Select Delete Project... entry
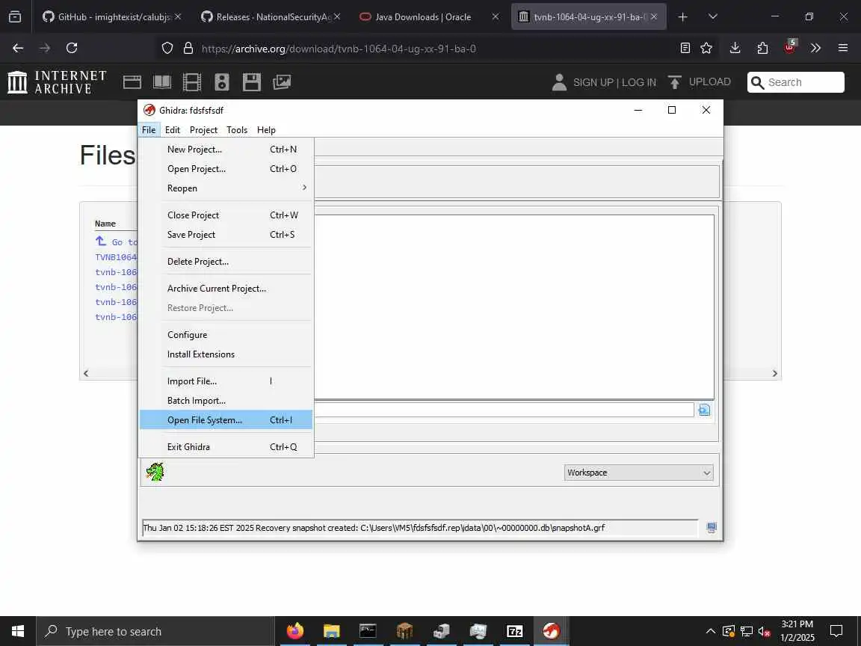The height and width of the screenshot is (646, 861). tap(226, 262)
